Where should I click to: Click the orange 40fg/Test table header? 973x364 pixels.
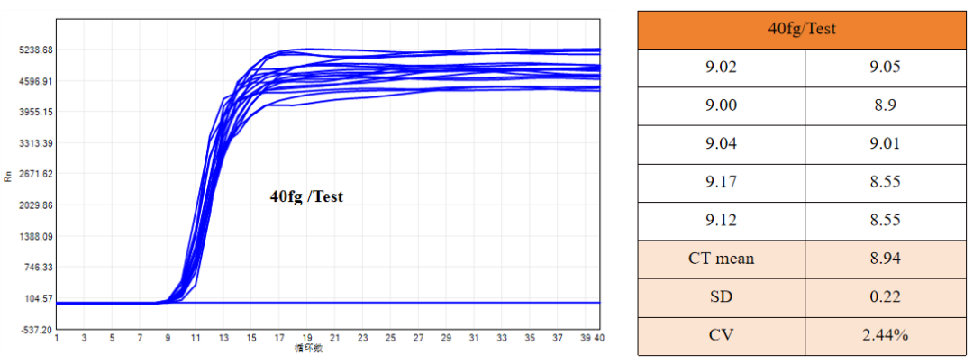pos(804,29)
